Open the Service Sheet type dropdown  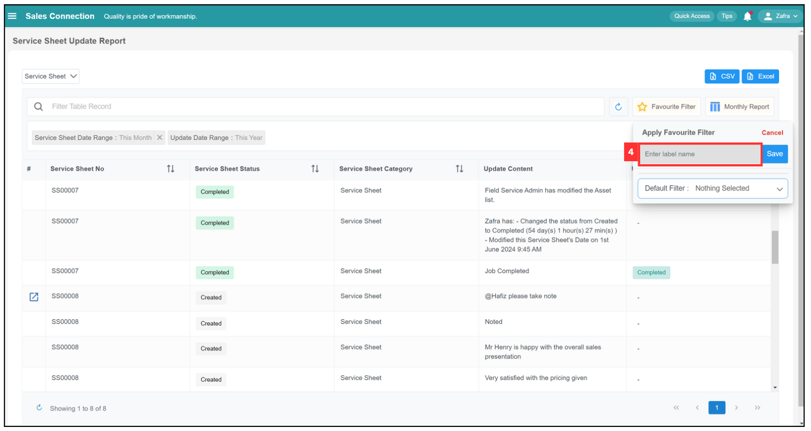coord(51,76)
